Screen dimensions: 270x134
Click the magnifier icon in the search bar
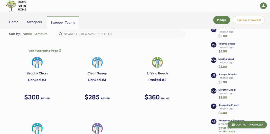60,34
